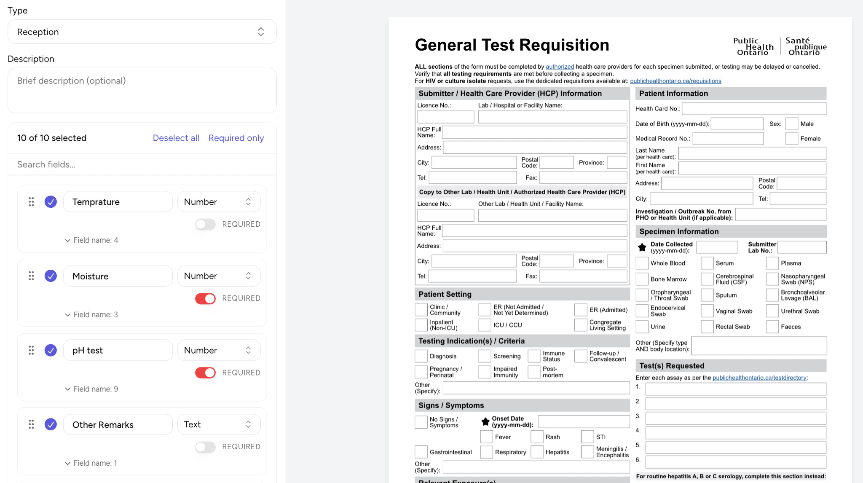Image resolution: width=863 pixels, height=483 pixels.
Task: Check the Diagnosis indication box
Action: [x=421, y=356]
